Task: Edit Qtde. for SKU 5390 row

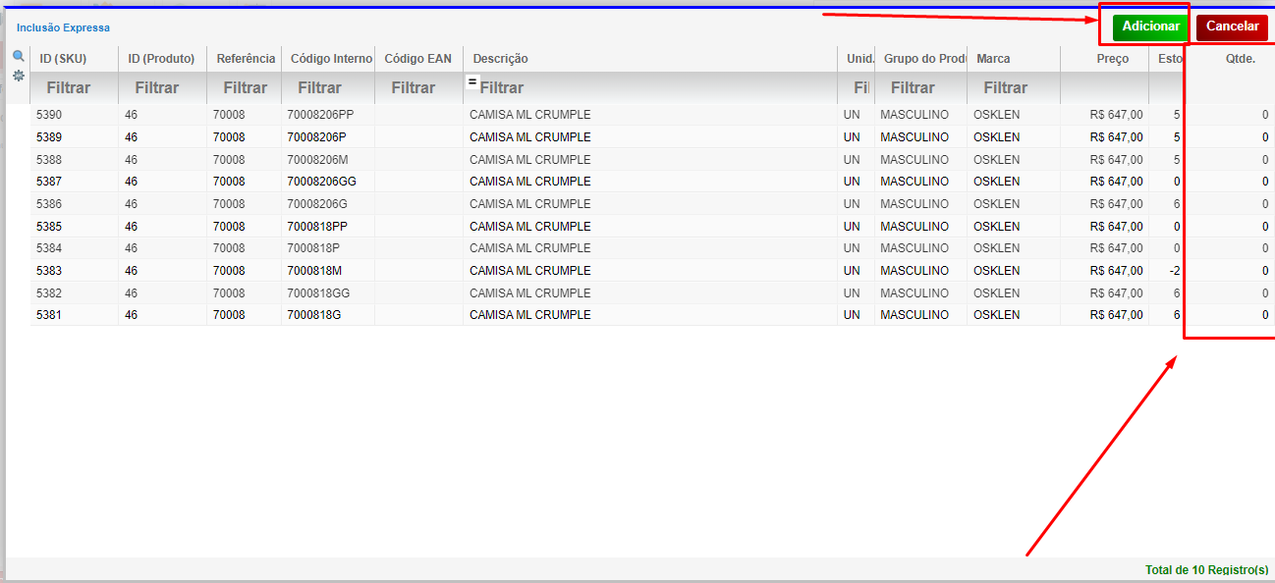Action: pos(1234,115)
